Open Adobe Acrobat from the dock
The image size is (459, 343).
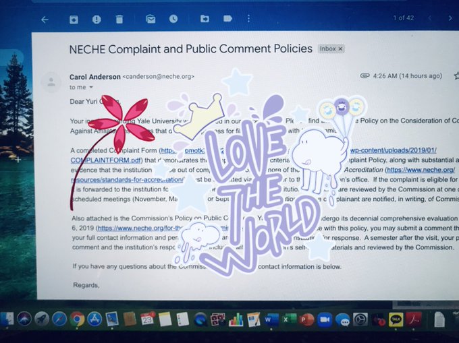[414, 319]
